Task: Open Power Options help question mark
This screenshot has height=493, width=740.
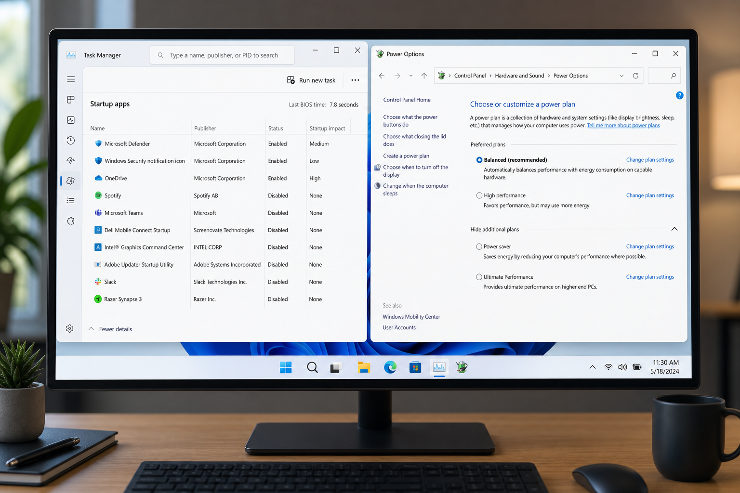Action: coord(679,95)
